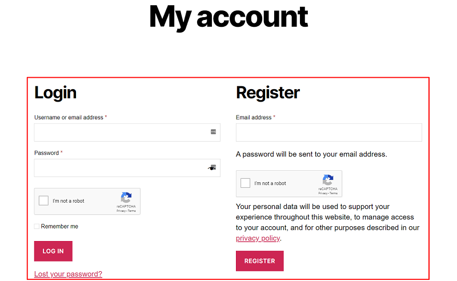Open the Lost your password? link
Viewport: 457px width, 281px height.
pos(68,274)
